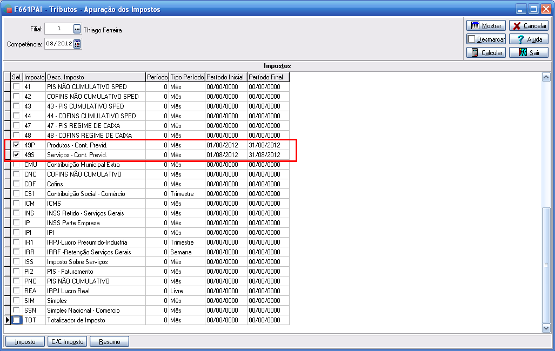Click the Sel. column header
This screenshot has width=555, height=351.
pyautogui.click(x=17, y=77)
